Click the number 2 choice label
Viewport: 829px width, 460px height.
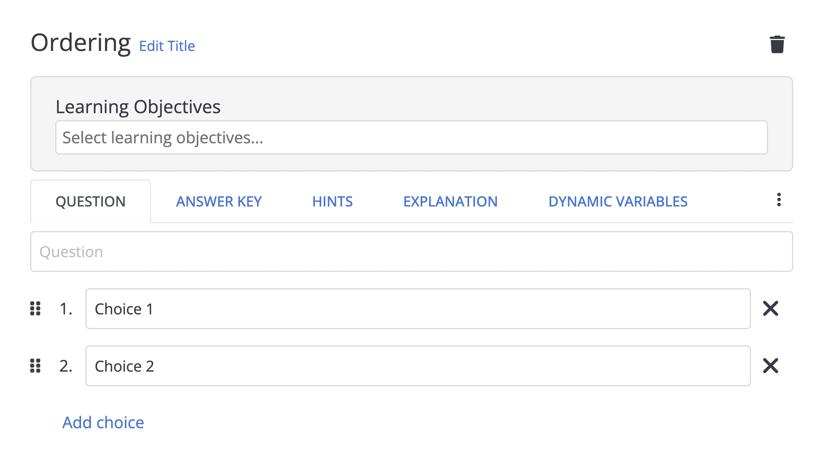[66, 366]
